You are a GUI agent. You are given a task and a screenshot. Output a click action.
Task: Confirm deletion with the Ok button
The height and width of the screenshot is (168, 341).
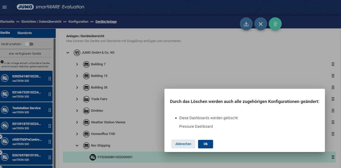pos(205,144)
